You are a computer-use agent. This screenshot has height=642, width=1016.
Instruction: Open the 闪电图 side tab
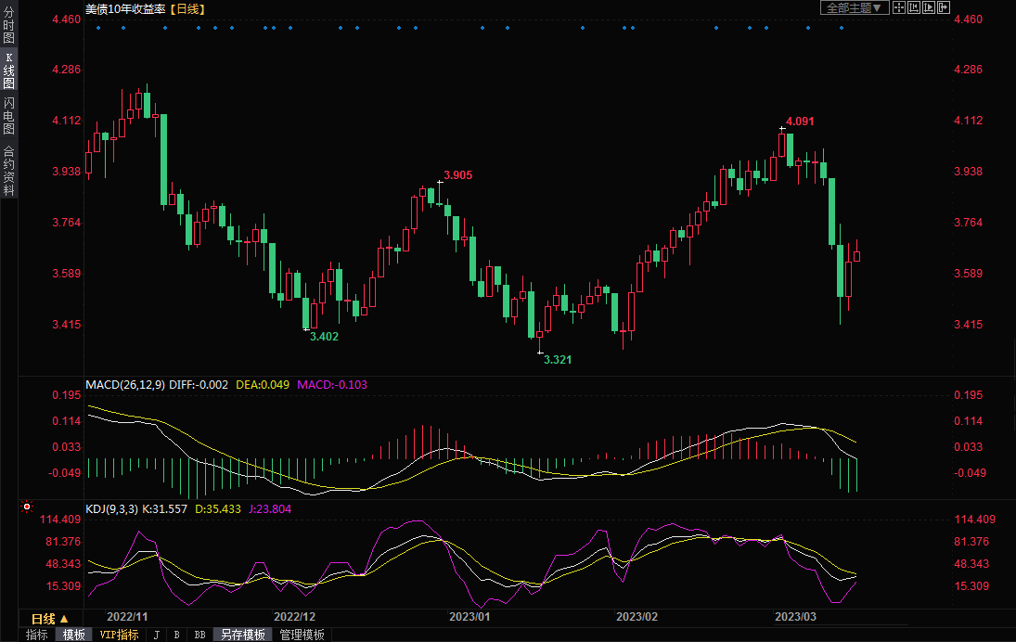click(8, 116)
